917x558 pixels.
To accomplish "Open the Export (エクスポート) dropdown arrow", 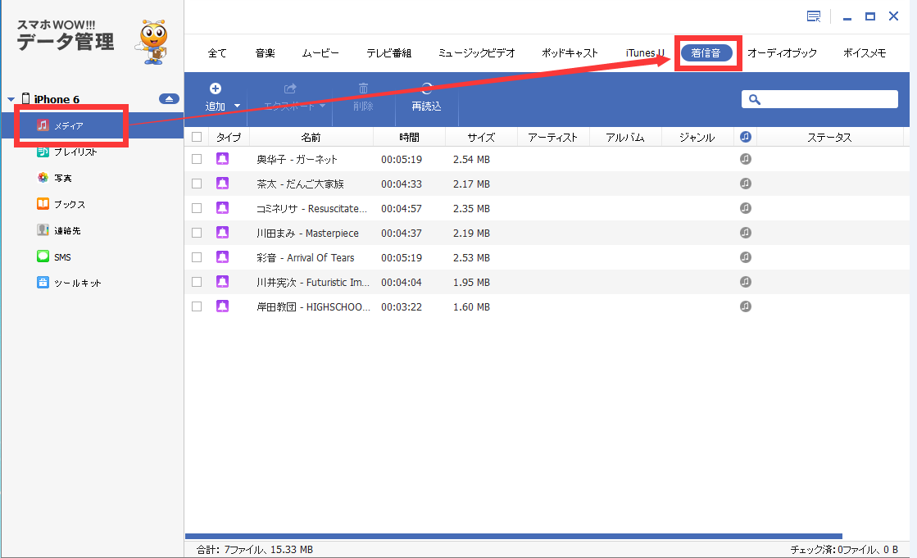I will pyautogui.click(x=322, y=106).
